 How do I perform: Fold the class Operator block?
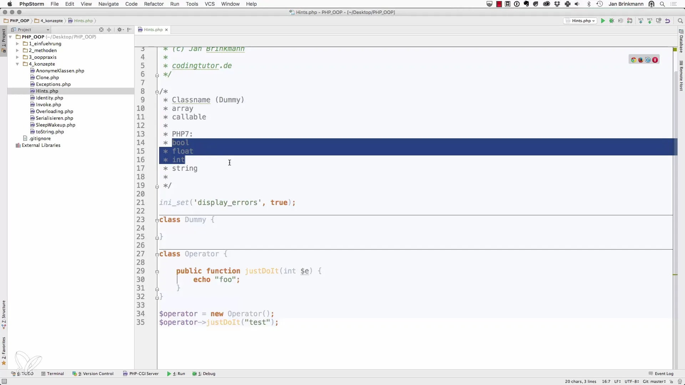pos(157,255)
